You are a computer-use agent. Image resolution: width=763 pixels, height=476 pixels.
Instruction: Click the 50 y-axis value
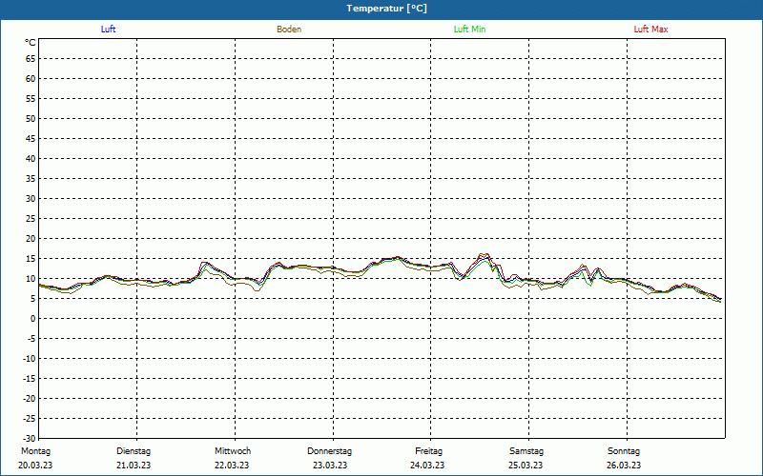[x=31, y=118]
